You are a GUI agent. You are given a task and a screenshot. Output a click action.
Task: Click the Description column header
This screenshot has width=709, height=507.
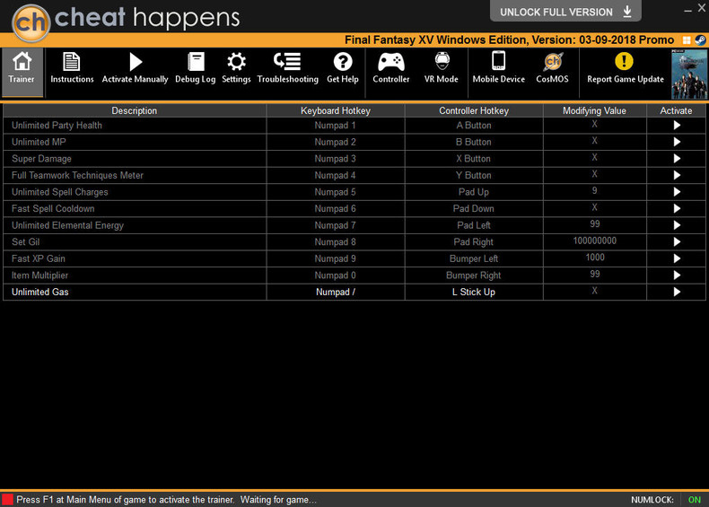135,110
